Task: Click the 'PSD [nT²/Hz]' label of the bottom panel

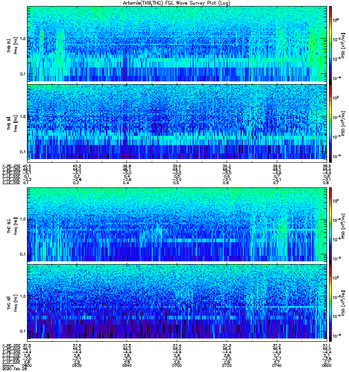Action: pyautogui.click(x=343, y=303)
